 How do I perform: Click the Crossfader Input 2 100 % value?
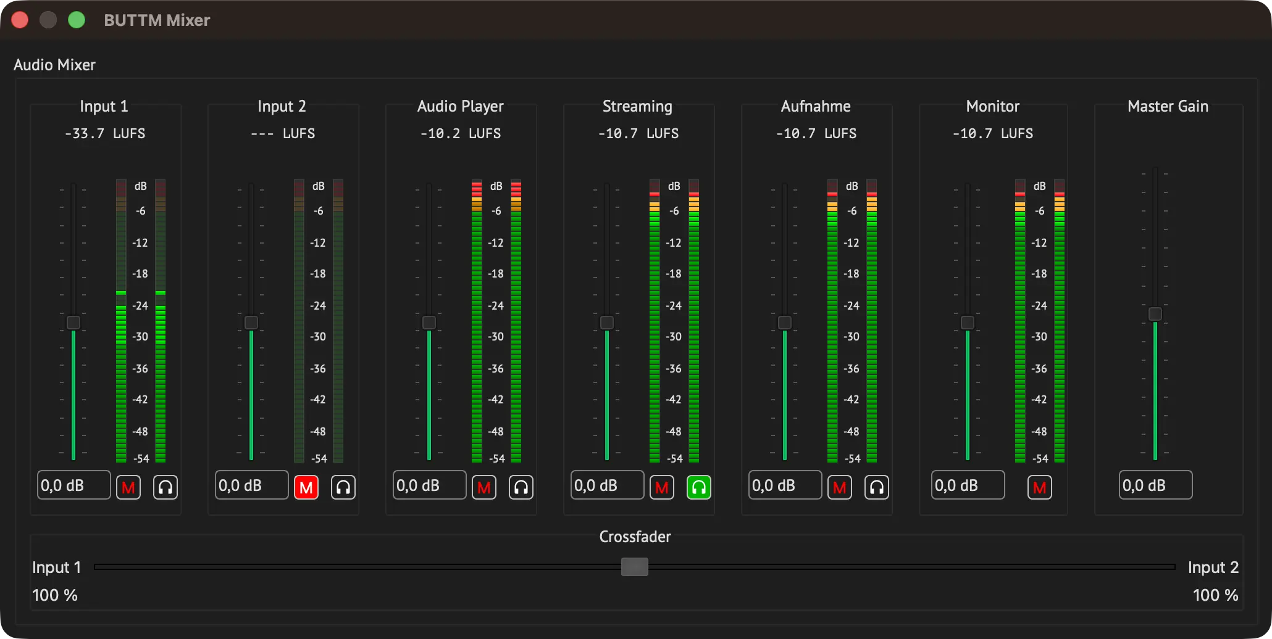click(x=1216, y=595)
